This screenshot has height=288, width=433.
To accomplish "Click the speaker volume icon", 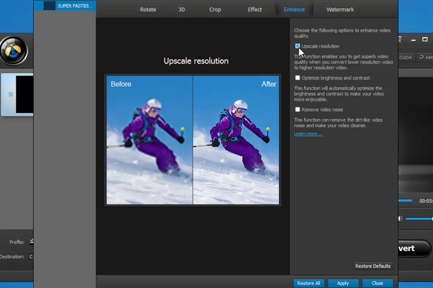I will (400, 219).
